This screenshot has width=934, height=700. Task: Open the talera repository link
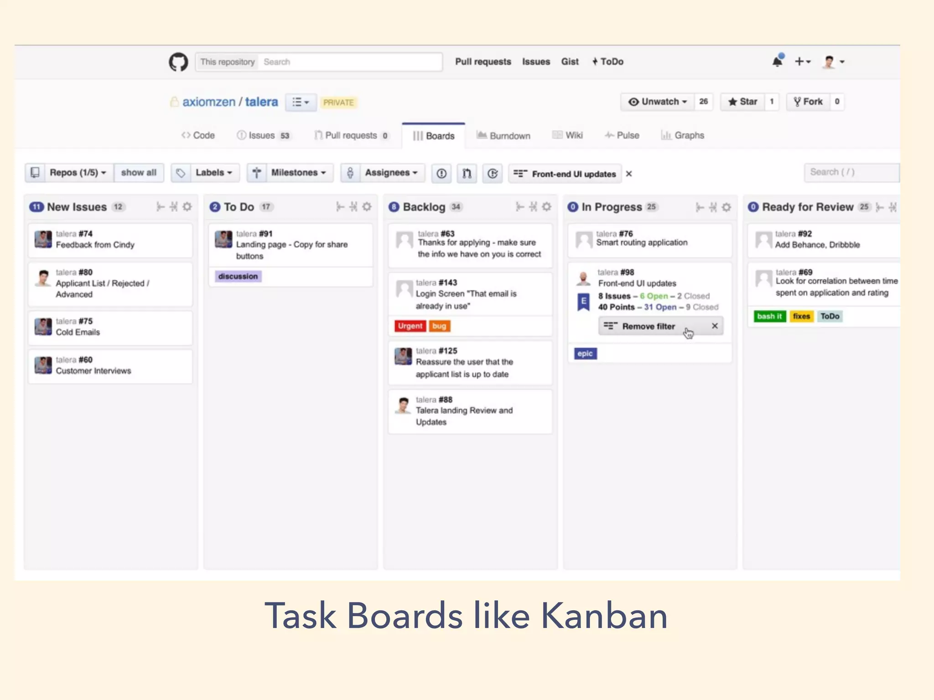tap(261, 102)
